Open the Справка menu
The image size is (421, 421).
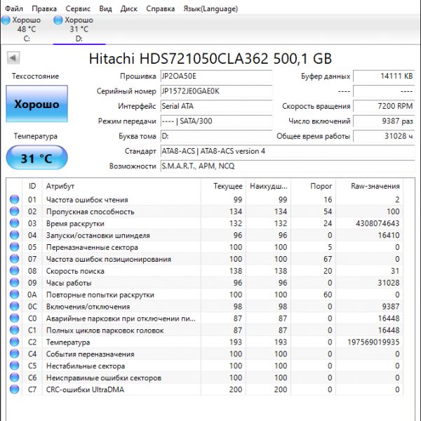point(161,8)
